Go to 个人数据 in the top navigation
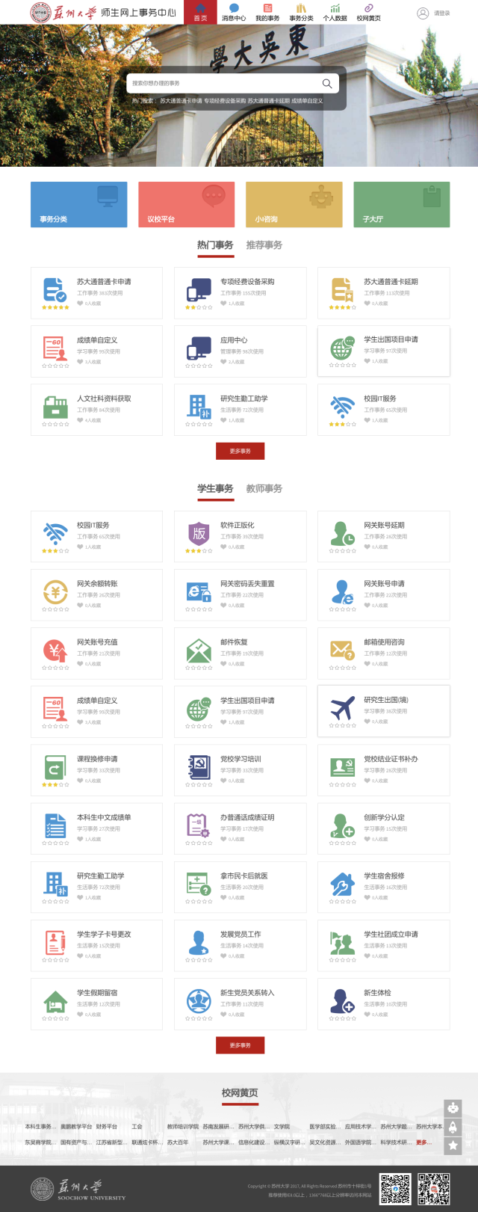Screen dimensions: 478x1212 pos(335,12)
